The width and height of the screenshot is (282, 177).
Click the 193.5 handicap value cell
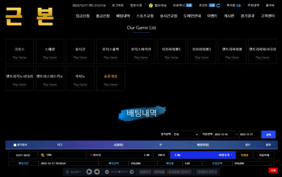click(x=161, y=155)
